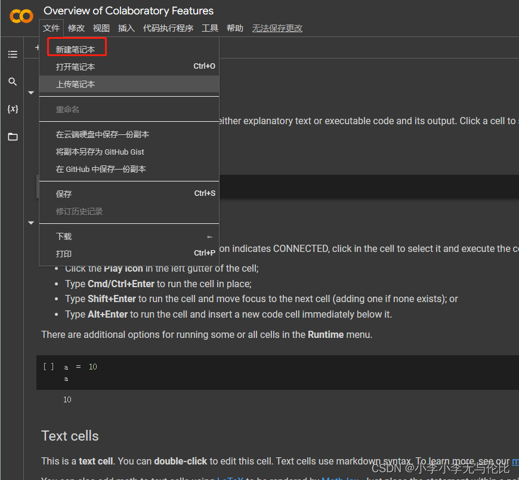Open the search magnifier icon in sidebar

[13, 81]
